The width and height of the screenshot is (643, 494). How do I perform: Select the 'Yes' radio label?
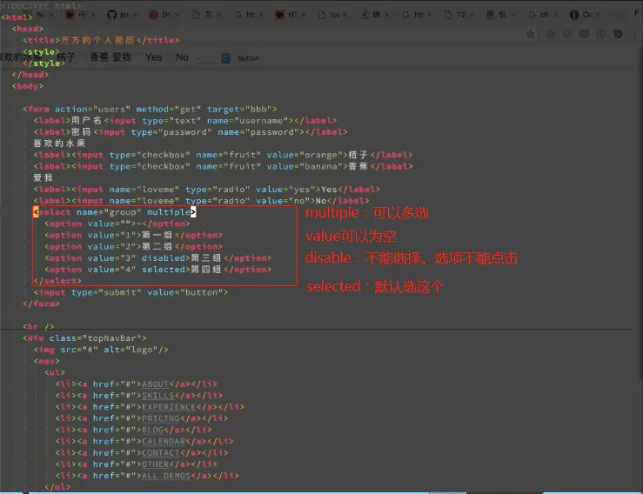click(154, 57)
